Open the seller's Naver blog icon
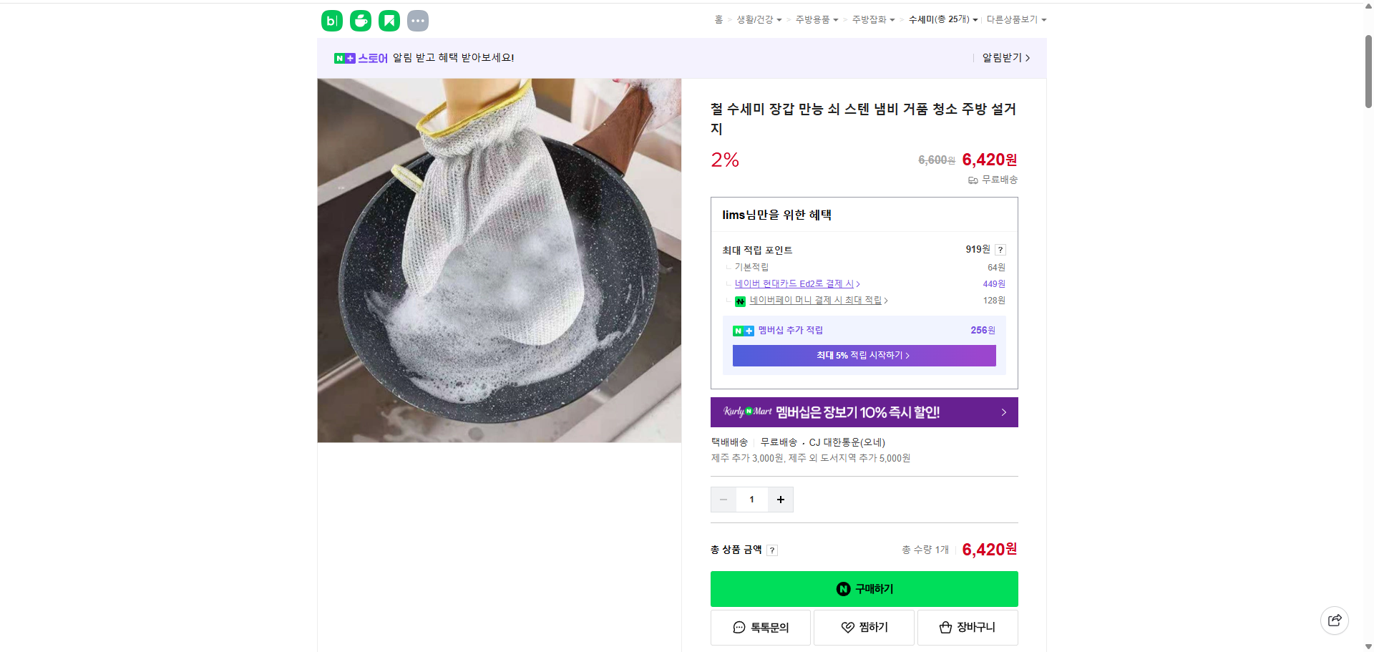The width and height of the screenshot is (1374, 652). pyautogui.click(x=331, y=21)
